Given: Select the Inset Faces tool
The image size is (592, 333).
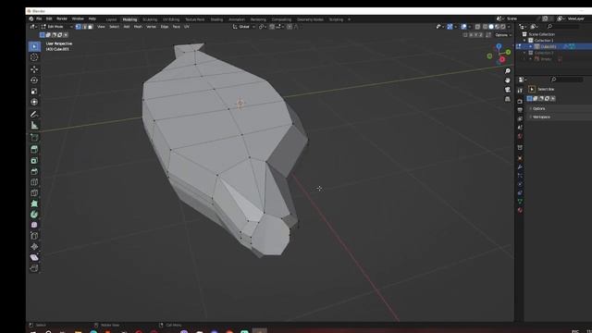Looking at the screenshot, I should (x=34, y=160).
